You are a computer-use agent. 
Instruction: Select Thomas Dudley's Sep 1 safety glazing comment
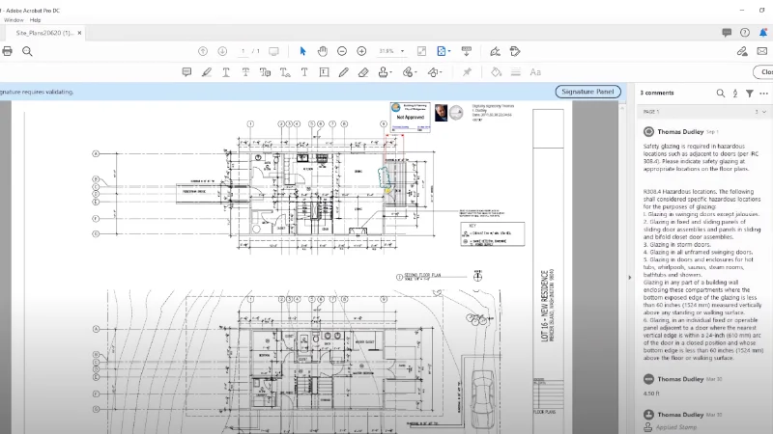tap(702, 245)
